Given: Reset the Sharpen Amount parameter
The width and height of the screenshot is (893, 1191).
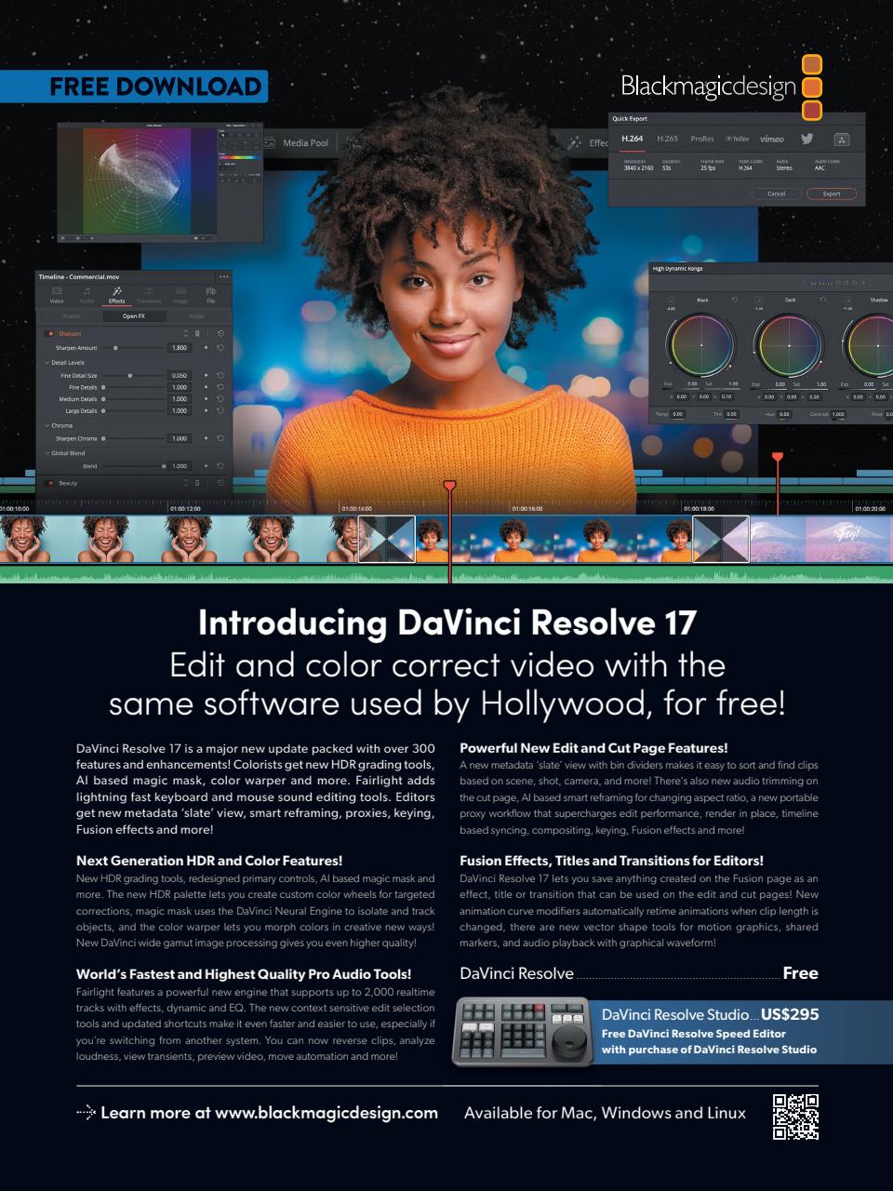Looking at the screenshot, I should point(220,348).
